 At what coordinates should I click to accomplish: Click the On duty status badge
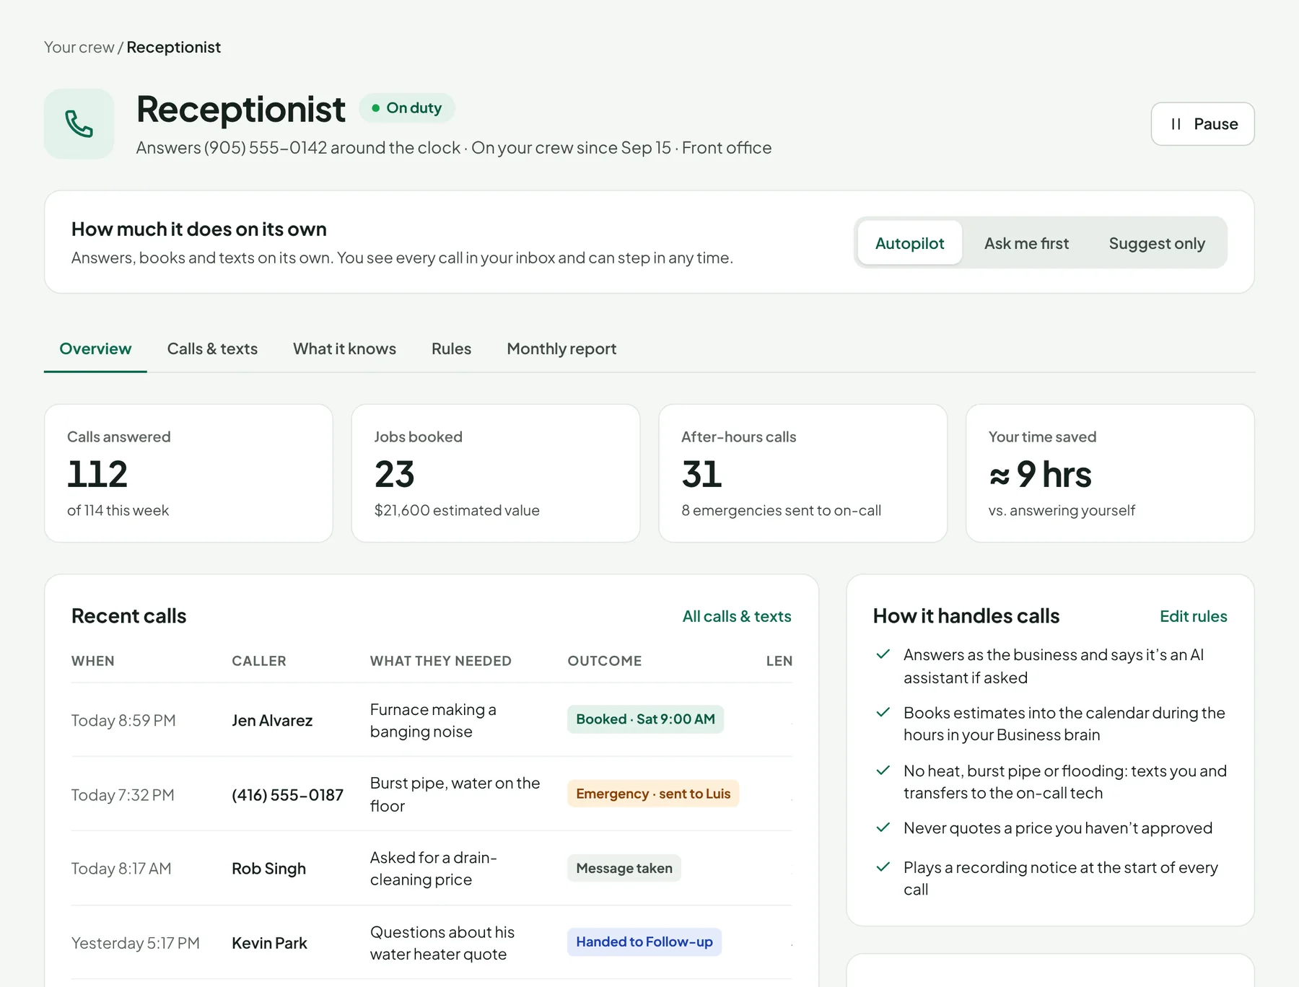click(407, 108)
